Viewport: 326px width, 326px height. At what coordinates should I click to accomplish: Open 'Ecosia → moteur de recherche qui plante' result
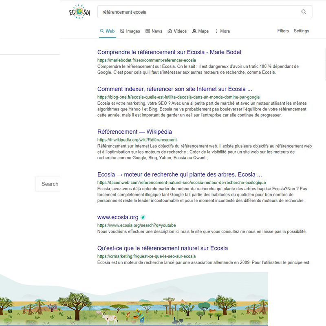[180, 174]
